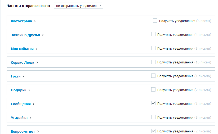Click Получать уведомления label for Подарки

coord(175,90)
